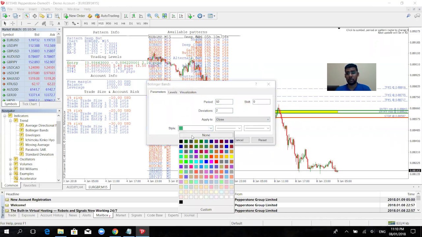Switch to the Levels tab
Image resolution: width=422 pixels, height=237 pixels.
coord(172,92)
